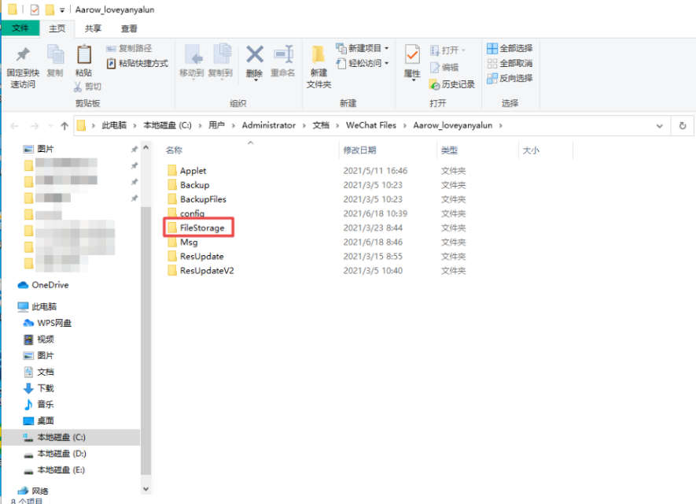Click 反向选择 invert selection
Image resolution: width=696 pixels, height=504 pixels.
coord(510,78)
